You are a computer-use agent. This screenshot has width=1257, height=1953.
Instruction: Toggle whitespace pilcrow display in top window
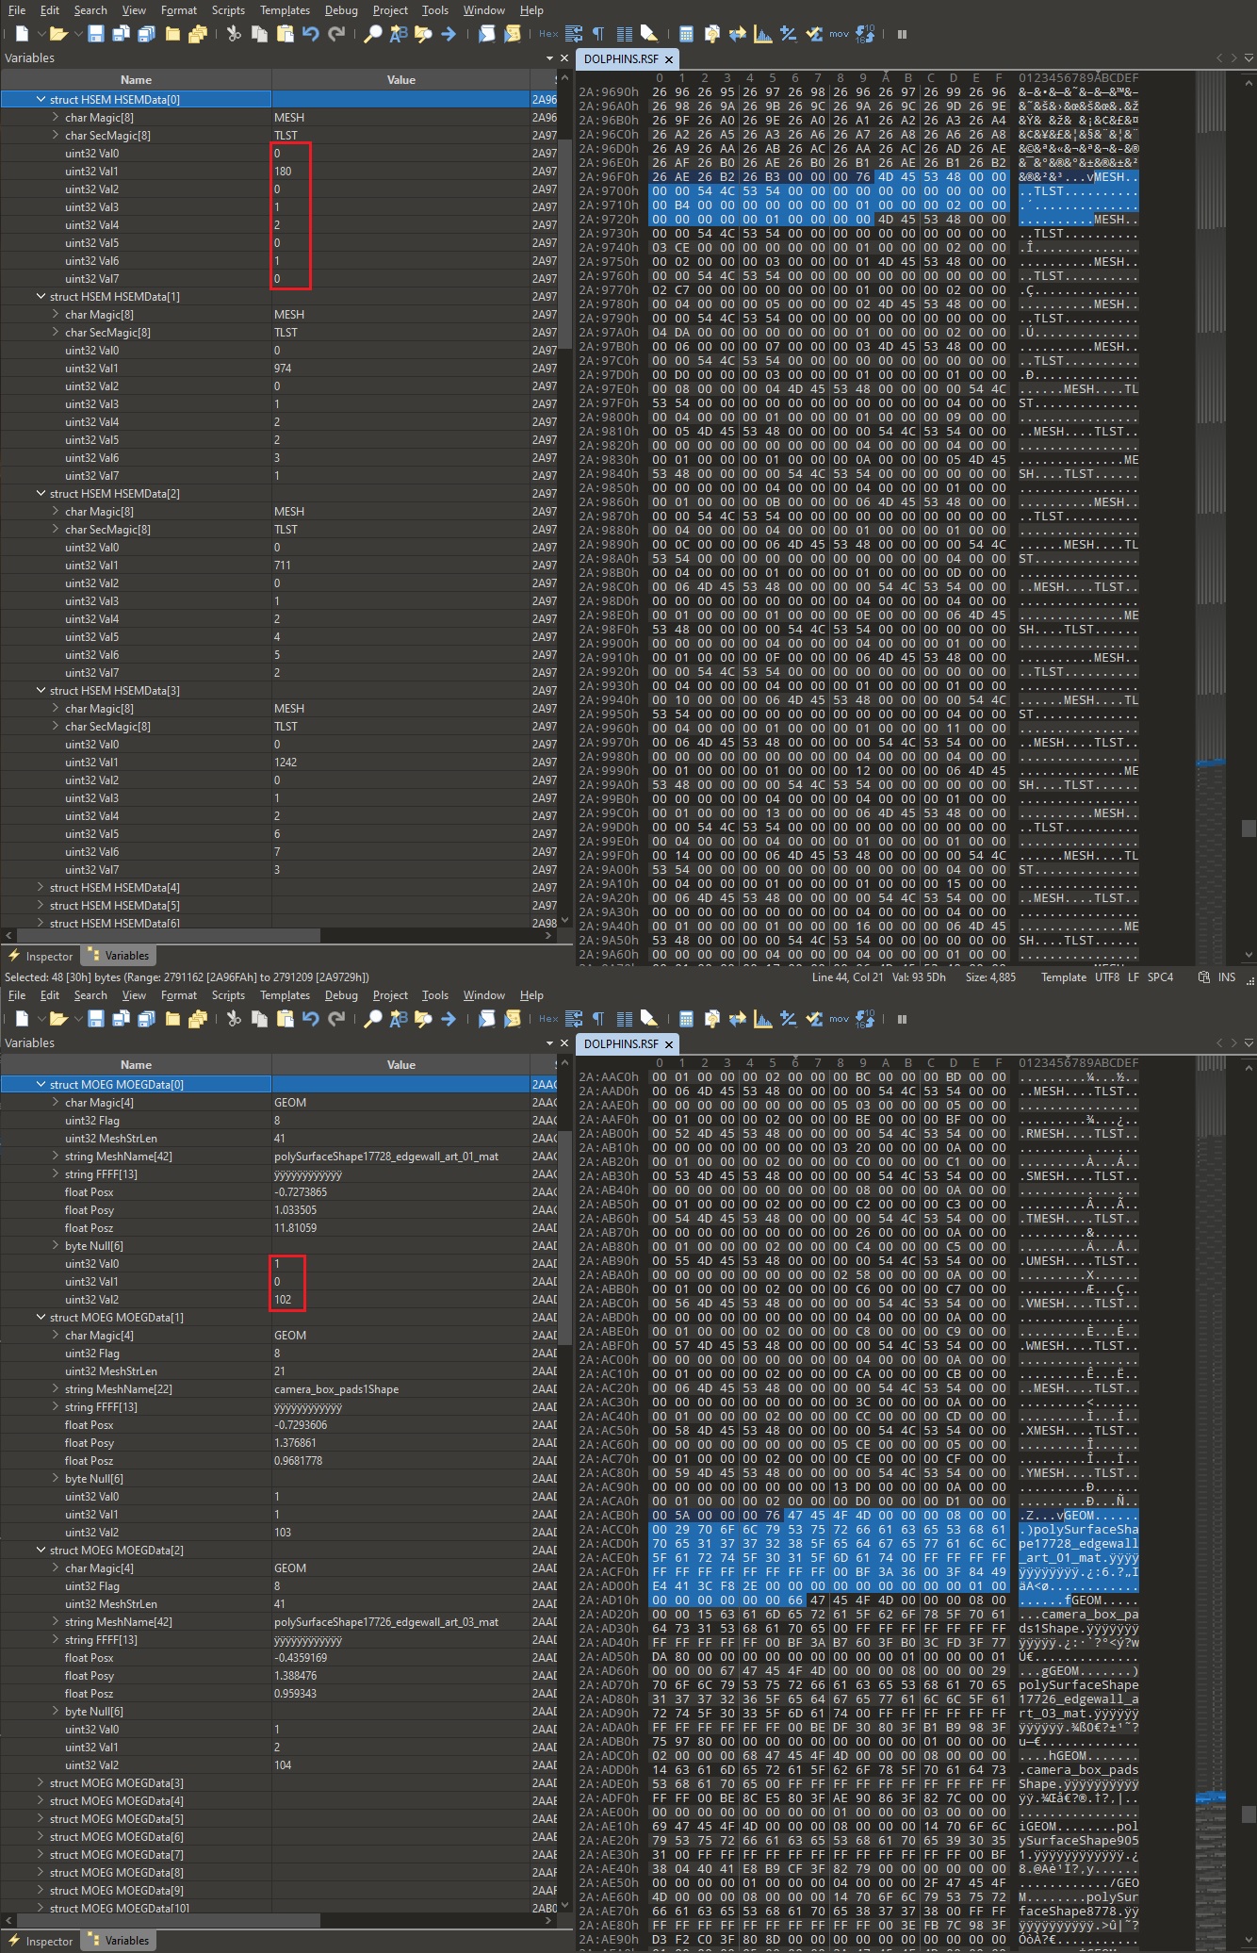[598, 34]
